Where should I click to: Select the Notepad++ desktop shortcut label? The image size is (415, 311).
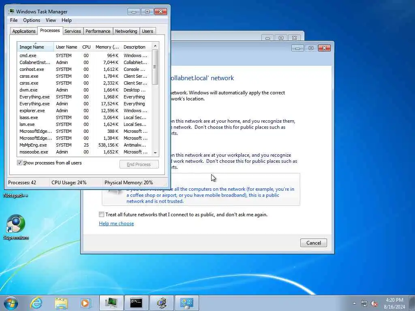(x=15, y=195)
